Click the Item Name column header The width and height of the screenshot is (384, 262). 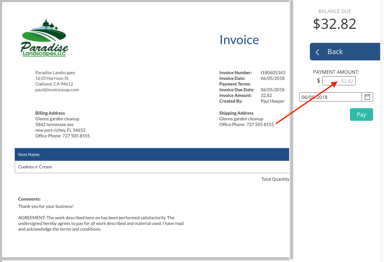point(29,155)
